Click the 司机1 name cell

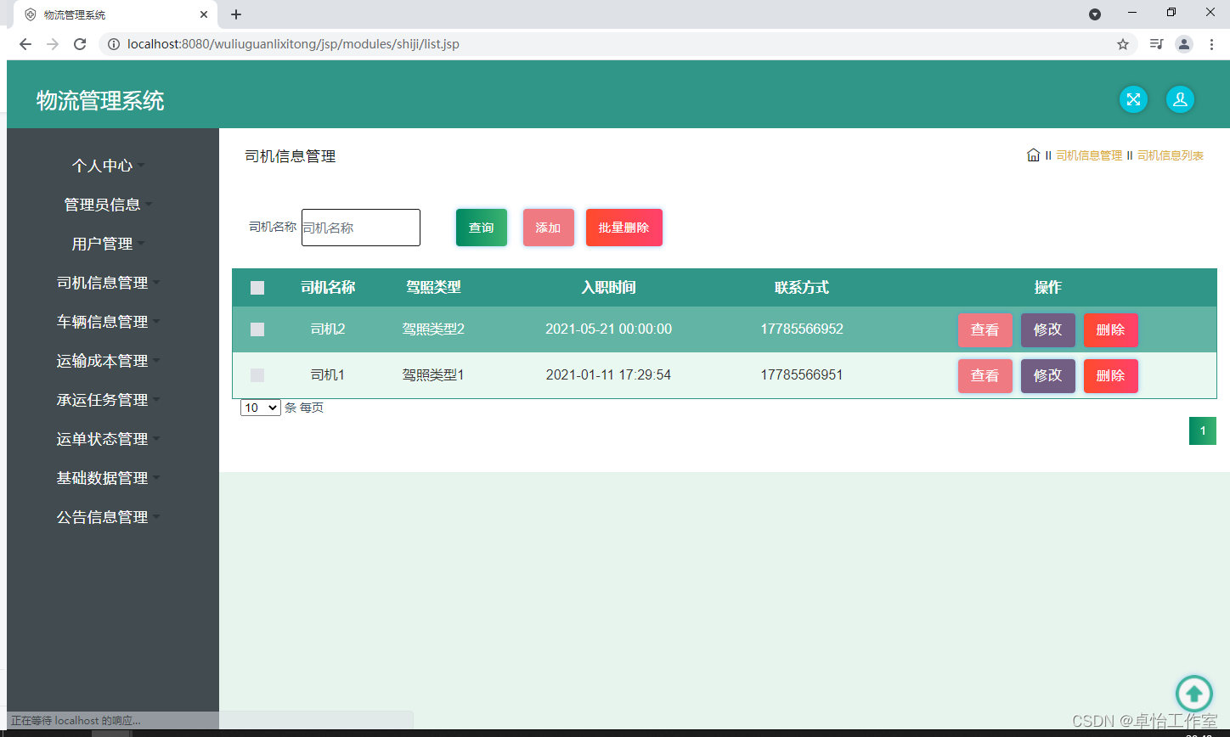328,375
